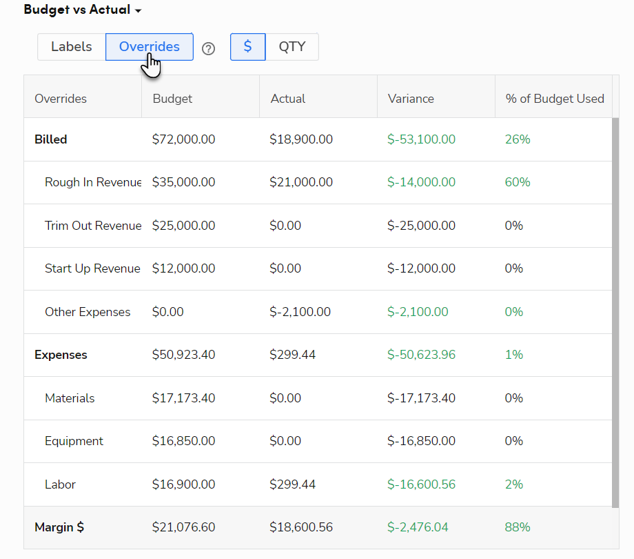Select the Equipment row label
This screenshot has width=634, height=559.
pos(74,441)
